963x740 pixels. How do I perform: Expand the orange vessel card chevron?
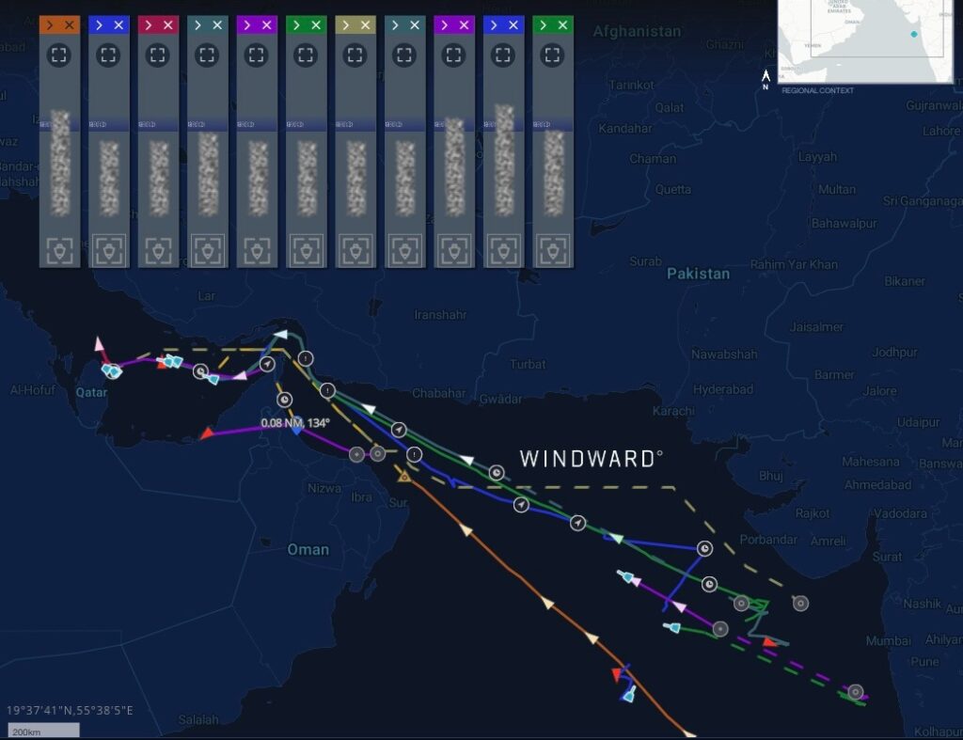point(51,25)
